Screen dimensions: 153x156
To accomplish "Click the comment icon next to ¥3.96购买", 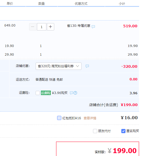I will point(72,93).
